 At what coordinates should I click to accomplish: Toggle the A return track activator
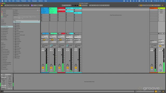point(152,68)
